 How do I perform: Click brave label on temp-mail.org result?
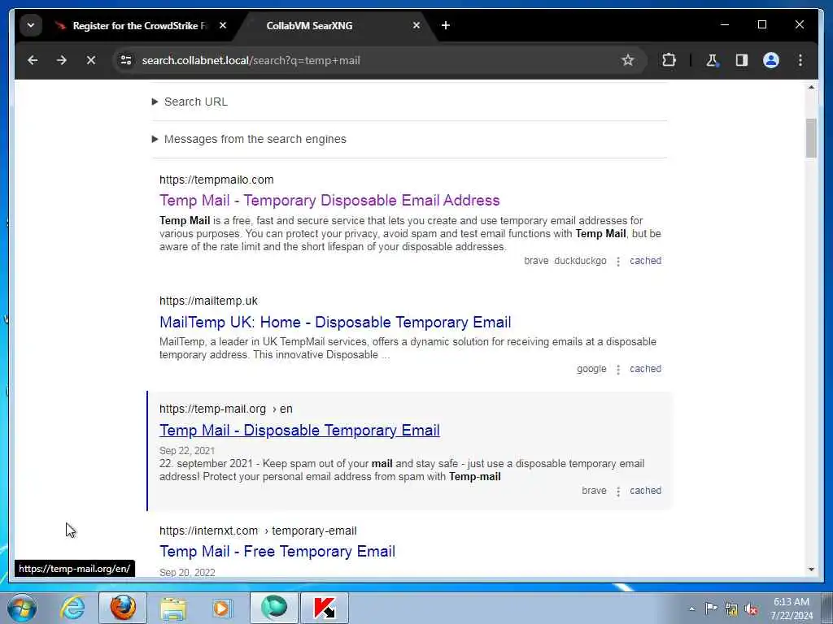click(594, 490)
